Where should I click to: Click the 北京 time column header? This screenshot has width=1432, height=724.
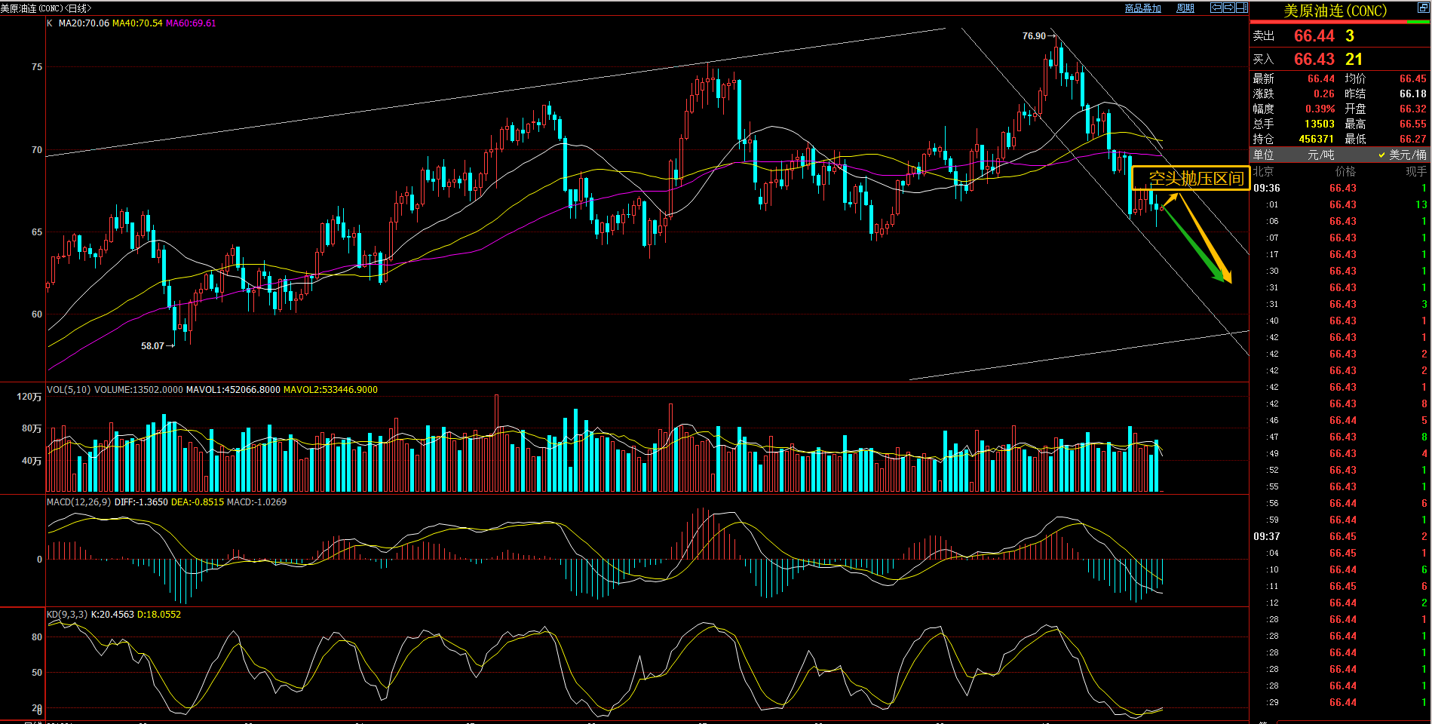click(x=1263, y=171)
